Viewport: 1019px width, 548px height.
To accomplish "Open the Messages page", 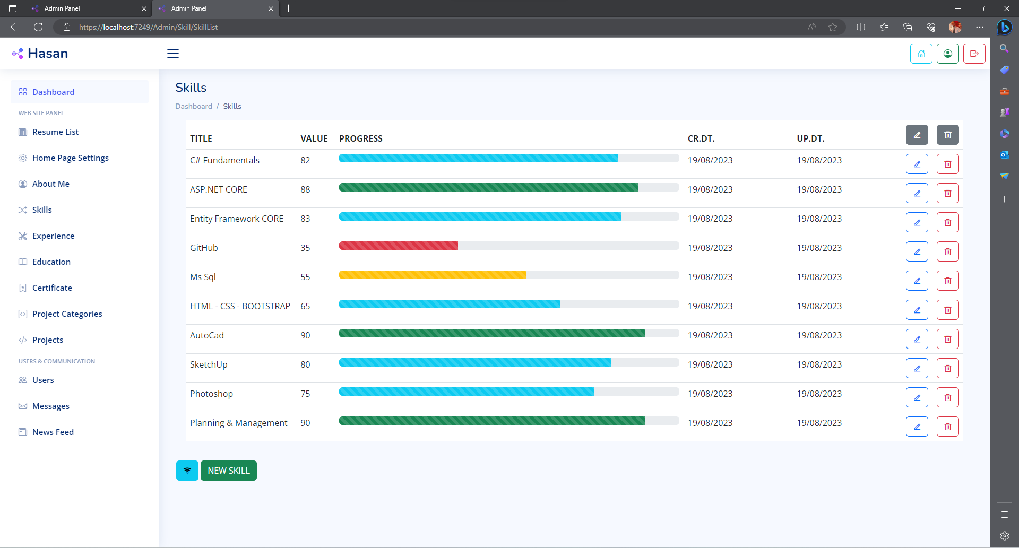I will 80,406.
